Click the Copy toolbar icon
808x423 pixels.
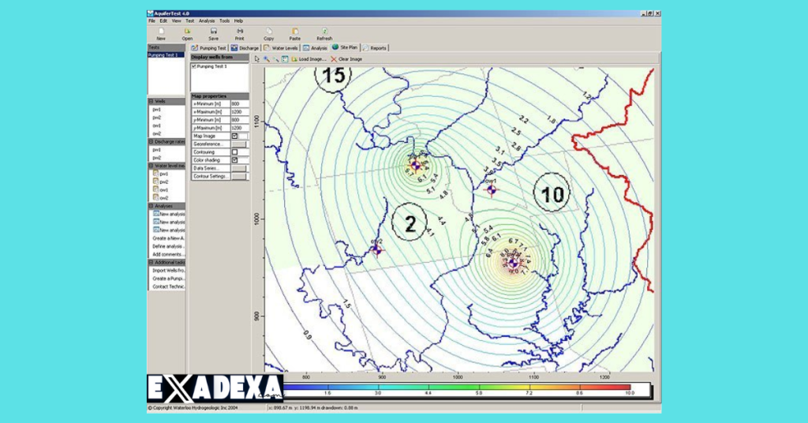(268, 32)
